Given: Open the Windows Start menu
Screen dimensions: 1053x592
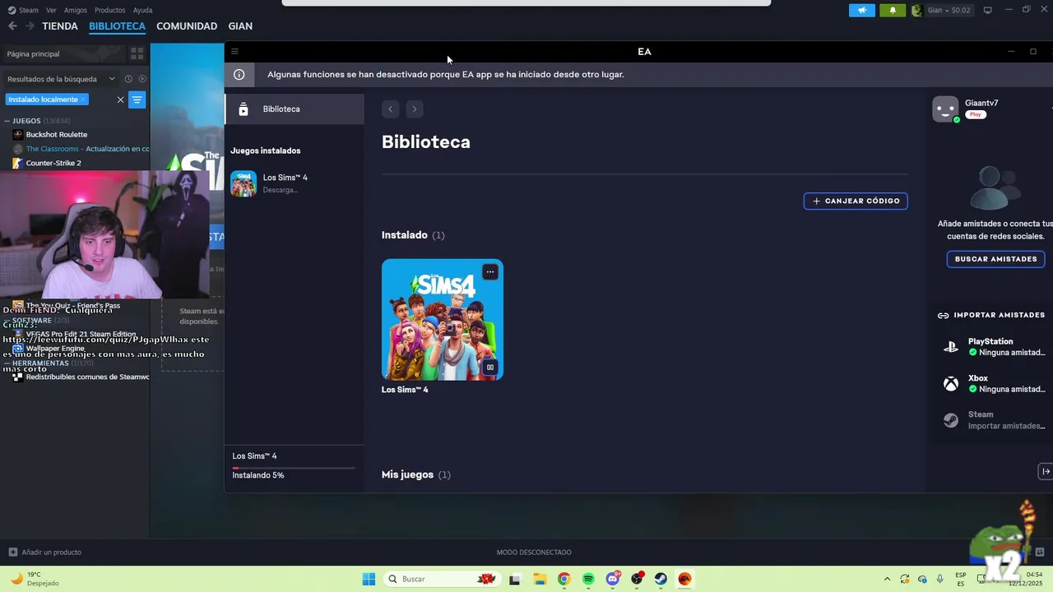Looking at the screenshot, I should coord(369,579).
